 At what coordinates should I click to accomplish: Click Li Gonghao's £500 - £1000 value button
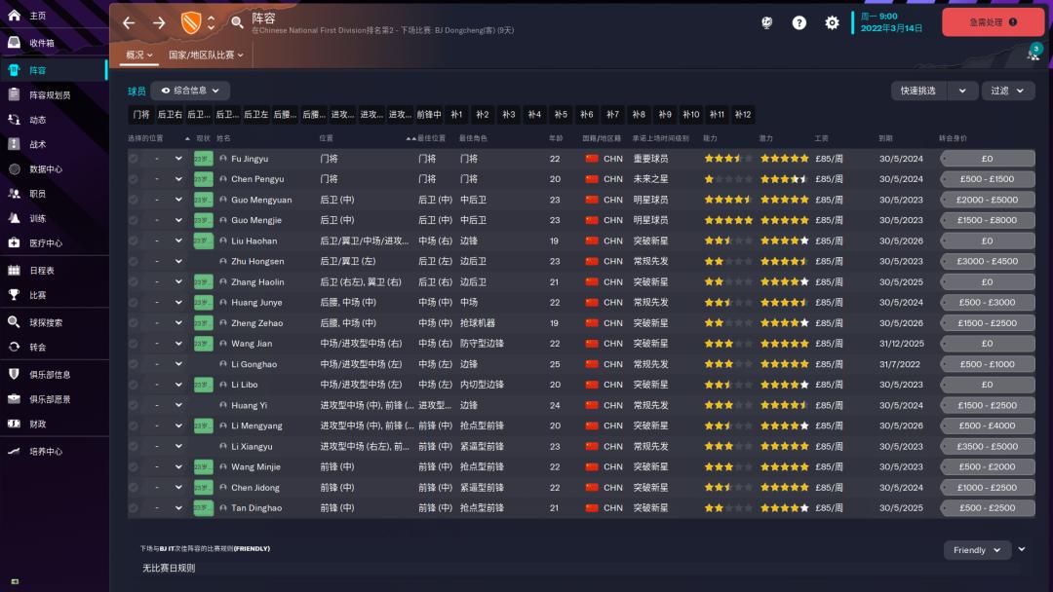pos(987,364)
